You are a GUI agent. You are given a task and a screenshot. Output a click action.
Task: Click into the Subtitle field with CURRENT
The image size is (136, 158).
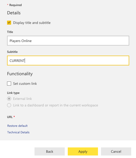(68, 60)
